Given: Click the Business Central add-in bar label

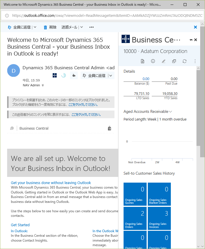Looking at the screenshot, I should click(x=34, y=128).
